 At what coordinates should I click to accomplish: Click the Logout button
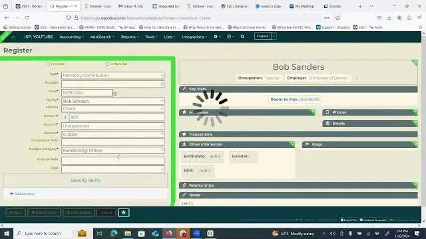pos(263,36)
